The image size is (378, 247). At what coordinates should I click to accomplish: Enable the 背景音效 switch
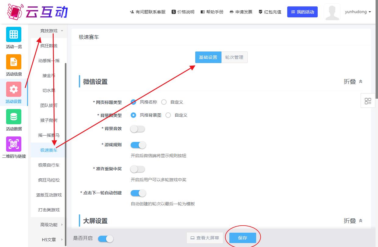137,129
